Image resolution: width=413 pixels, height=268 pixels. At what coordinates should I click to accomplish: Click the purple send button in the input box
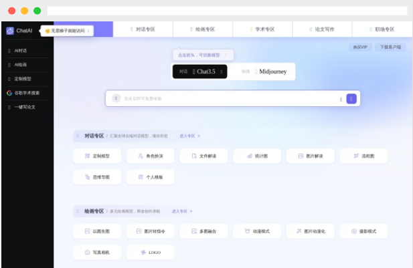pyautogui.click(x=351, y=99)
